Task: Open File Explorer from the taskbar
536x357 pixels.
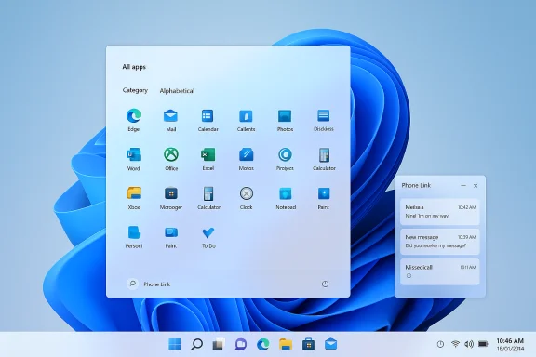Action: tap(286, 344)
